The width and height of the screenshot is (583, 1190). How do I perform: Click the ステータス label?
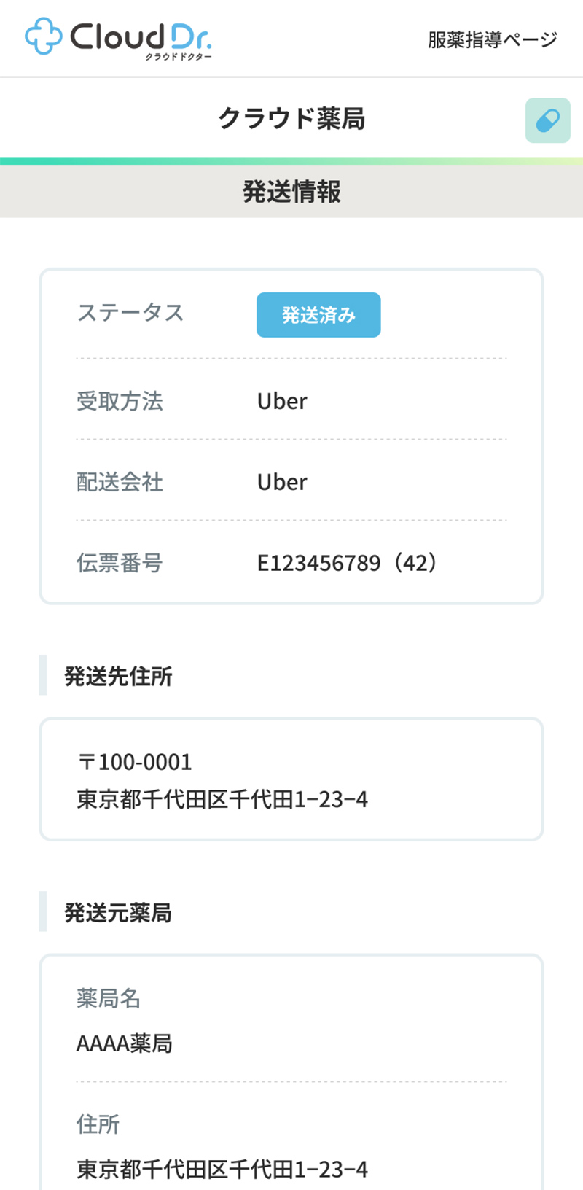pos(130,313)
